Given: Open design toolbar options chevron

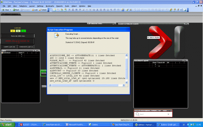Looking at the screenshot, I should (x=188, y=10).
